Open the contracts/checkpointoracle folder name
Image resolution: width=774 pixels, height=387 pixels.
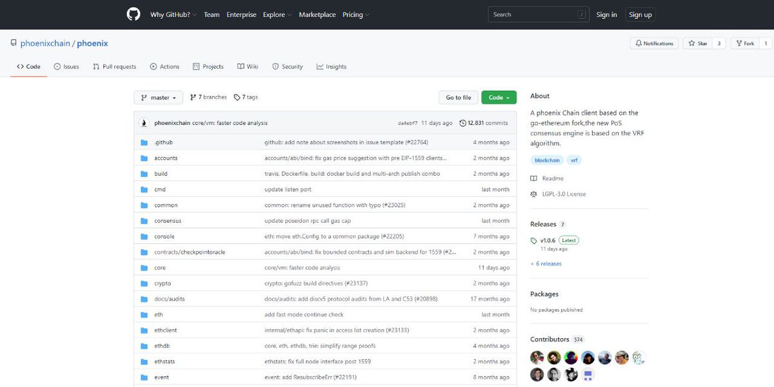coord(190,252)
